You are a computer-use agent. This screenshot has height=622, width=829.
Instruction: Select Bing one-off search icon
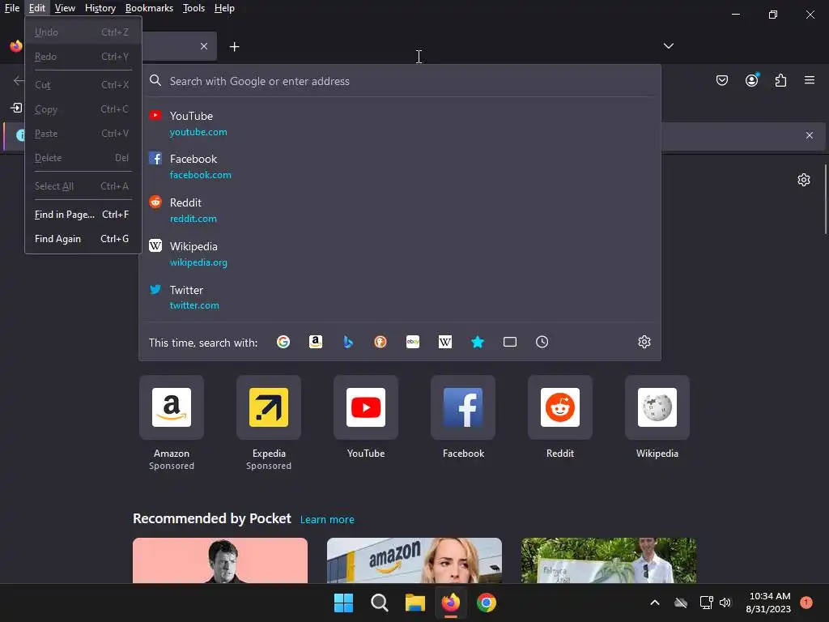348,343
